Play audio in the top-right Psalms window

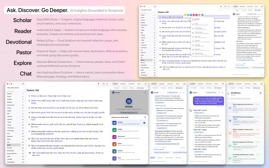click(x=221, y=6)
